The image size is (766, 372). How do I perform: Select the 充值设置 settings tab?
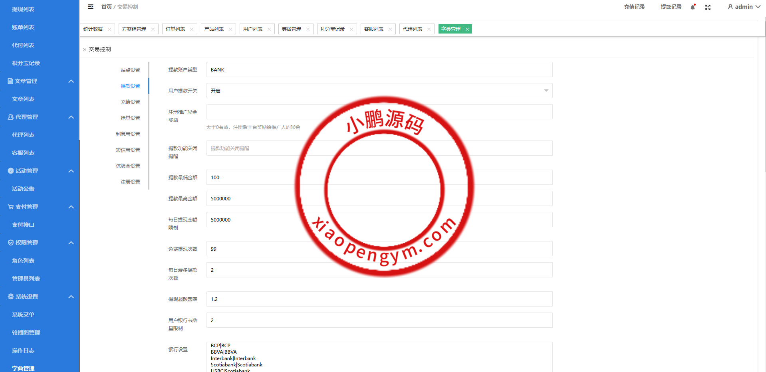(x=130, y=102)
